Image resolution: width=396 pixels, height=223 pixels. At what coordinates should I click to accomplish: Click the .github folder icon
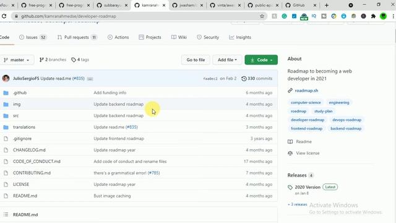6,93
